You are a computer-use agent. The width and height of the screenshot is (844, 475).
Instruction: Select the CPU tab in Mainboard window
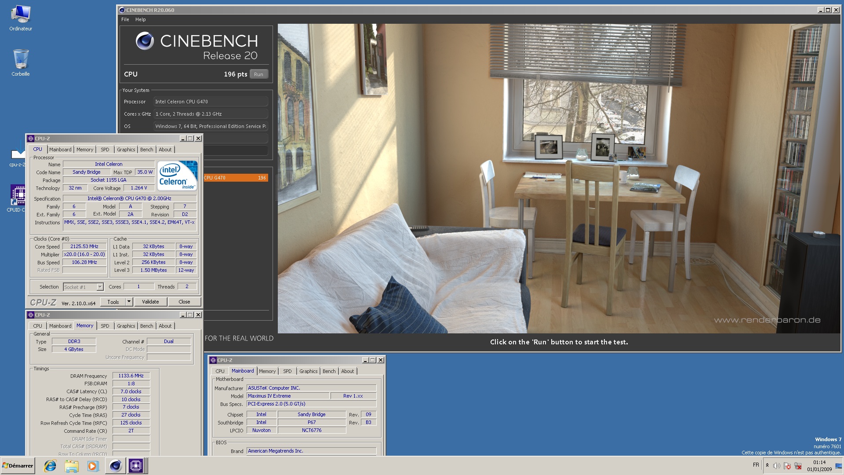click(x=220, y=371)
